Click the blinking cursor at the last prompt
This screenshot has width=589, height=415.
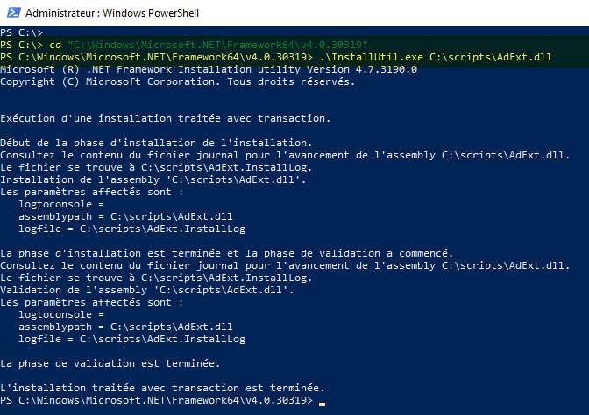[323, 401]
